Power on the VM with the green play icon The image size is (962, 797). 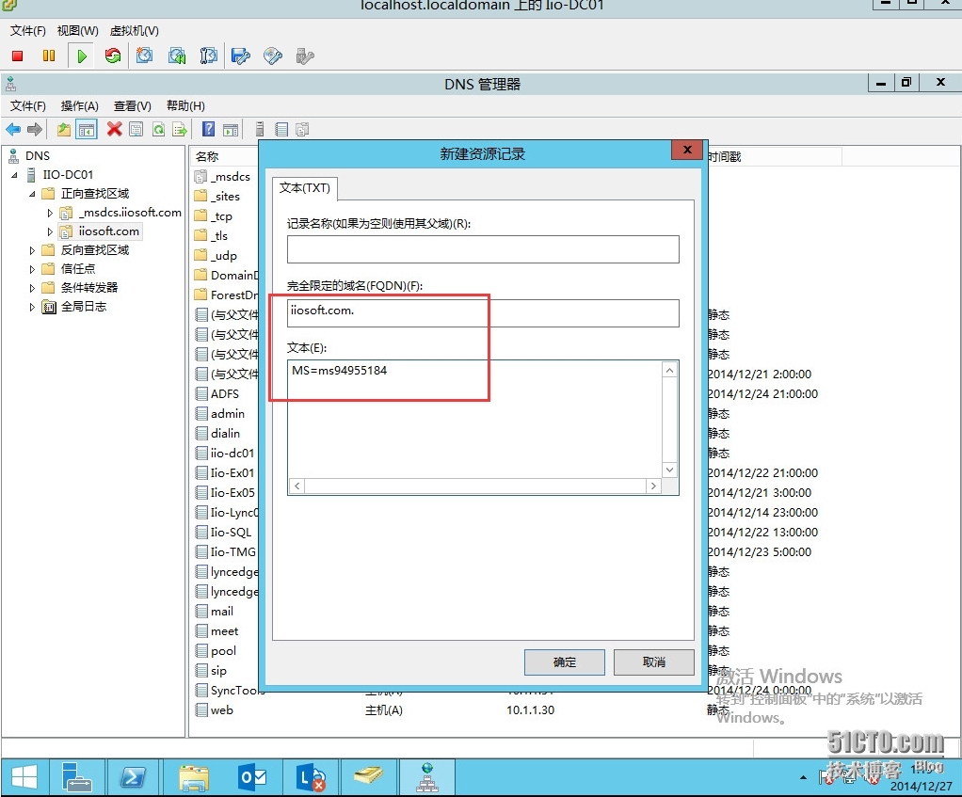coord(82,56)
